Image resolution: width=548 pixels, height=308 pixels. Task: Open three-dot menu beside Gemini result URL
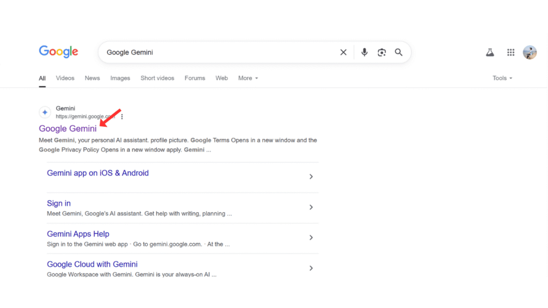[122, 117]
